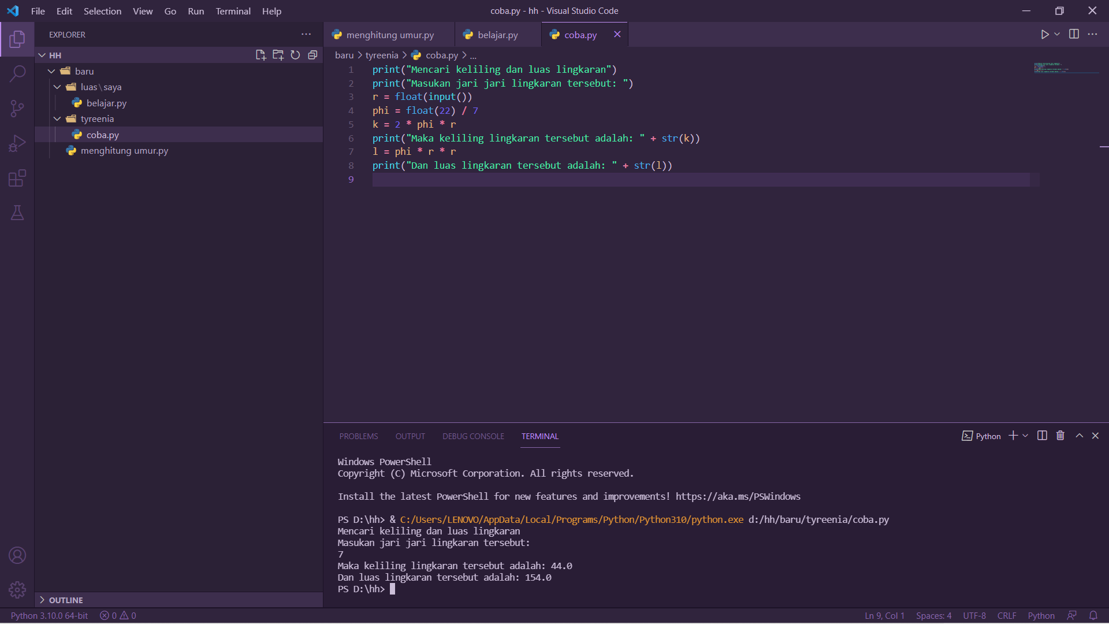
Task: Split the editor to the right
Action: point(1074,35)
